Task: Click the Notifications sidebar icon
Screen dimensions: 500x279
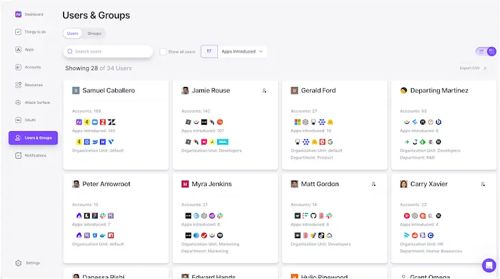Action: click(x=18, y=155)
